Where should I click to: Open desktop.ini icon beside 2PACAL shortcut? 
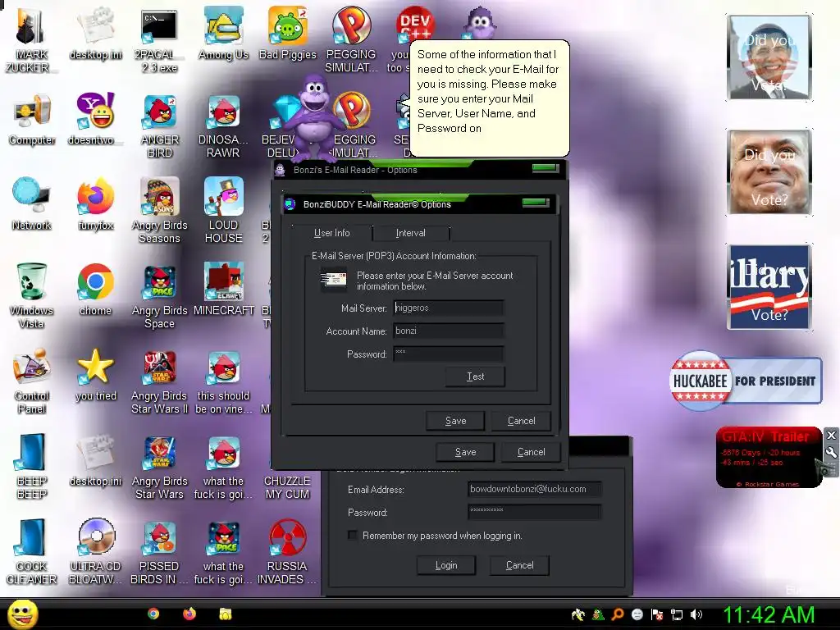[x=95, y=33]
